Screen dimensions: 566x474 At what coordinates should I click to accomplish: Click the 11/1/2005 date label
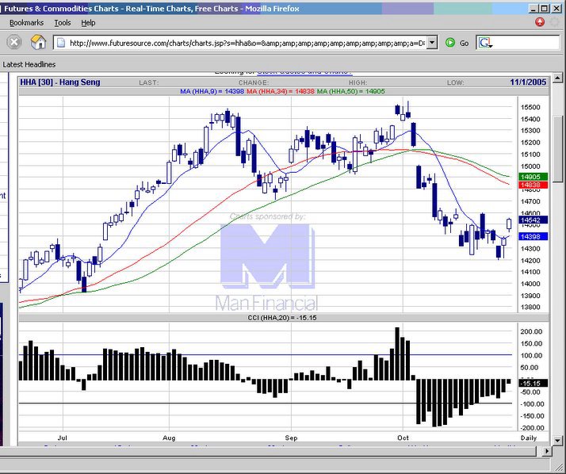click(x=528, y=82)
